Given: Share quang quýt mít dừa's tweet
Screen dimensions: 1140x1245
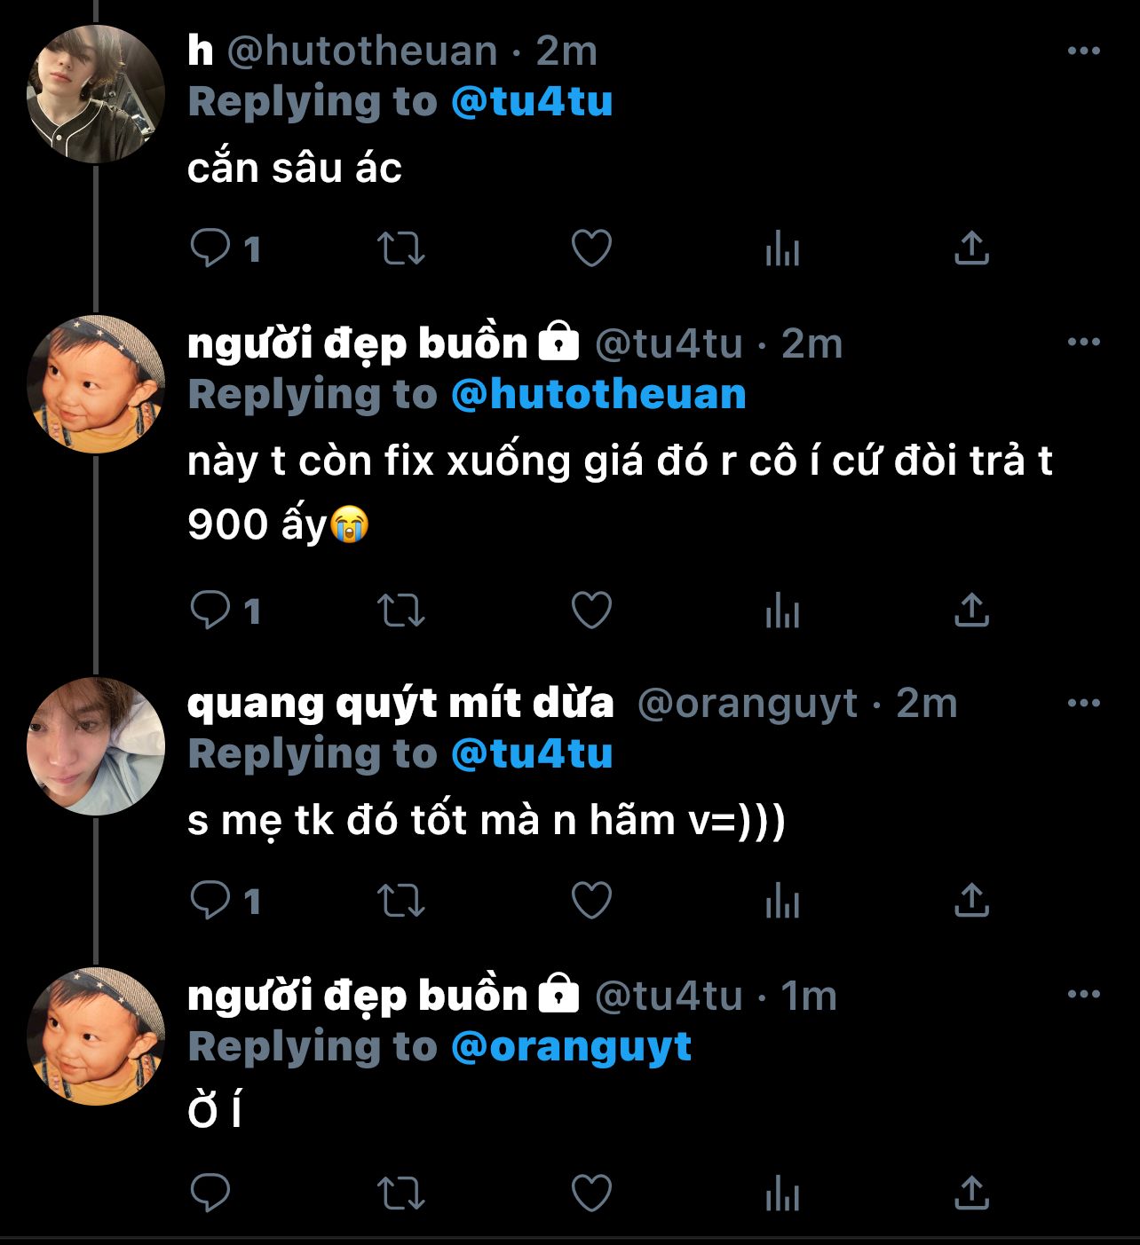Looking at the screenshot, I should (x=971, y=901).
